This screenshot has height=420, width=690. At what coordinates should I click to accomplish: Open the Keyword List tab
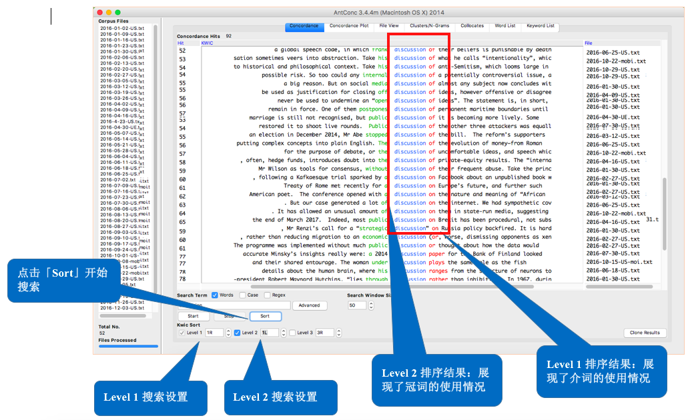point(541,27)
